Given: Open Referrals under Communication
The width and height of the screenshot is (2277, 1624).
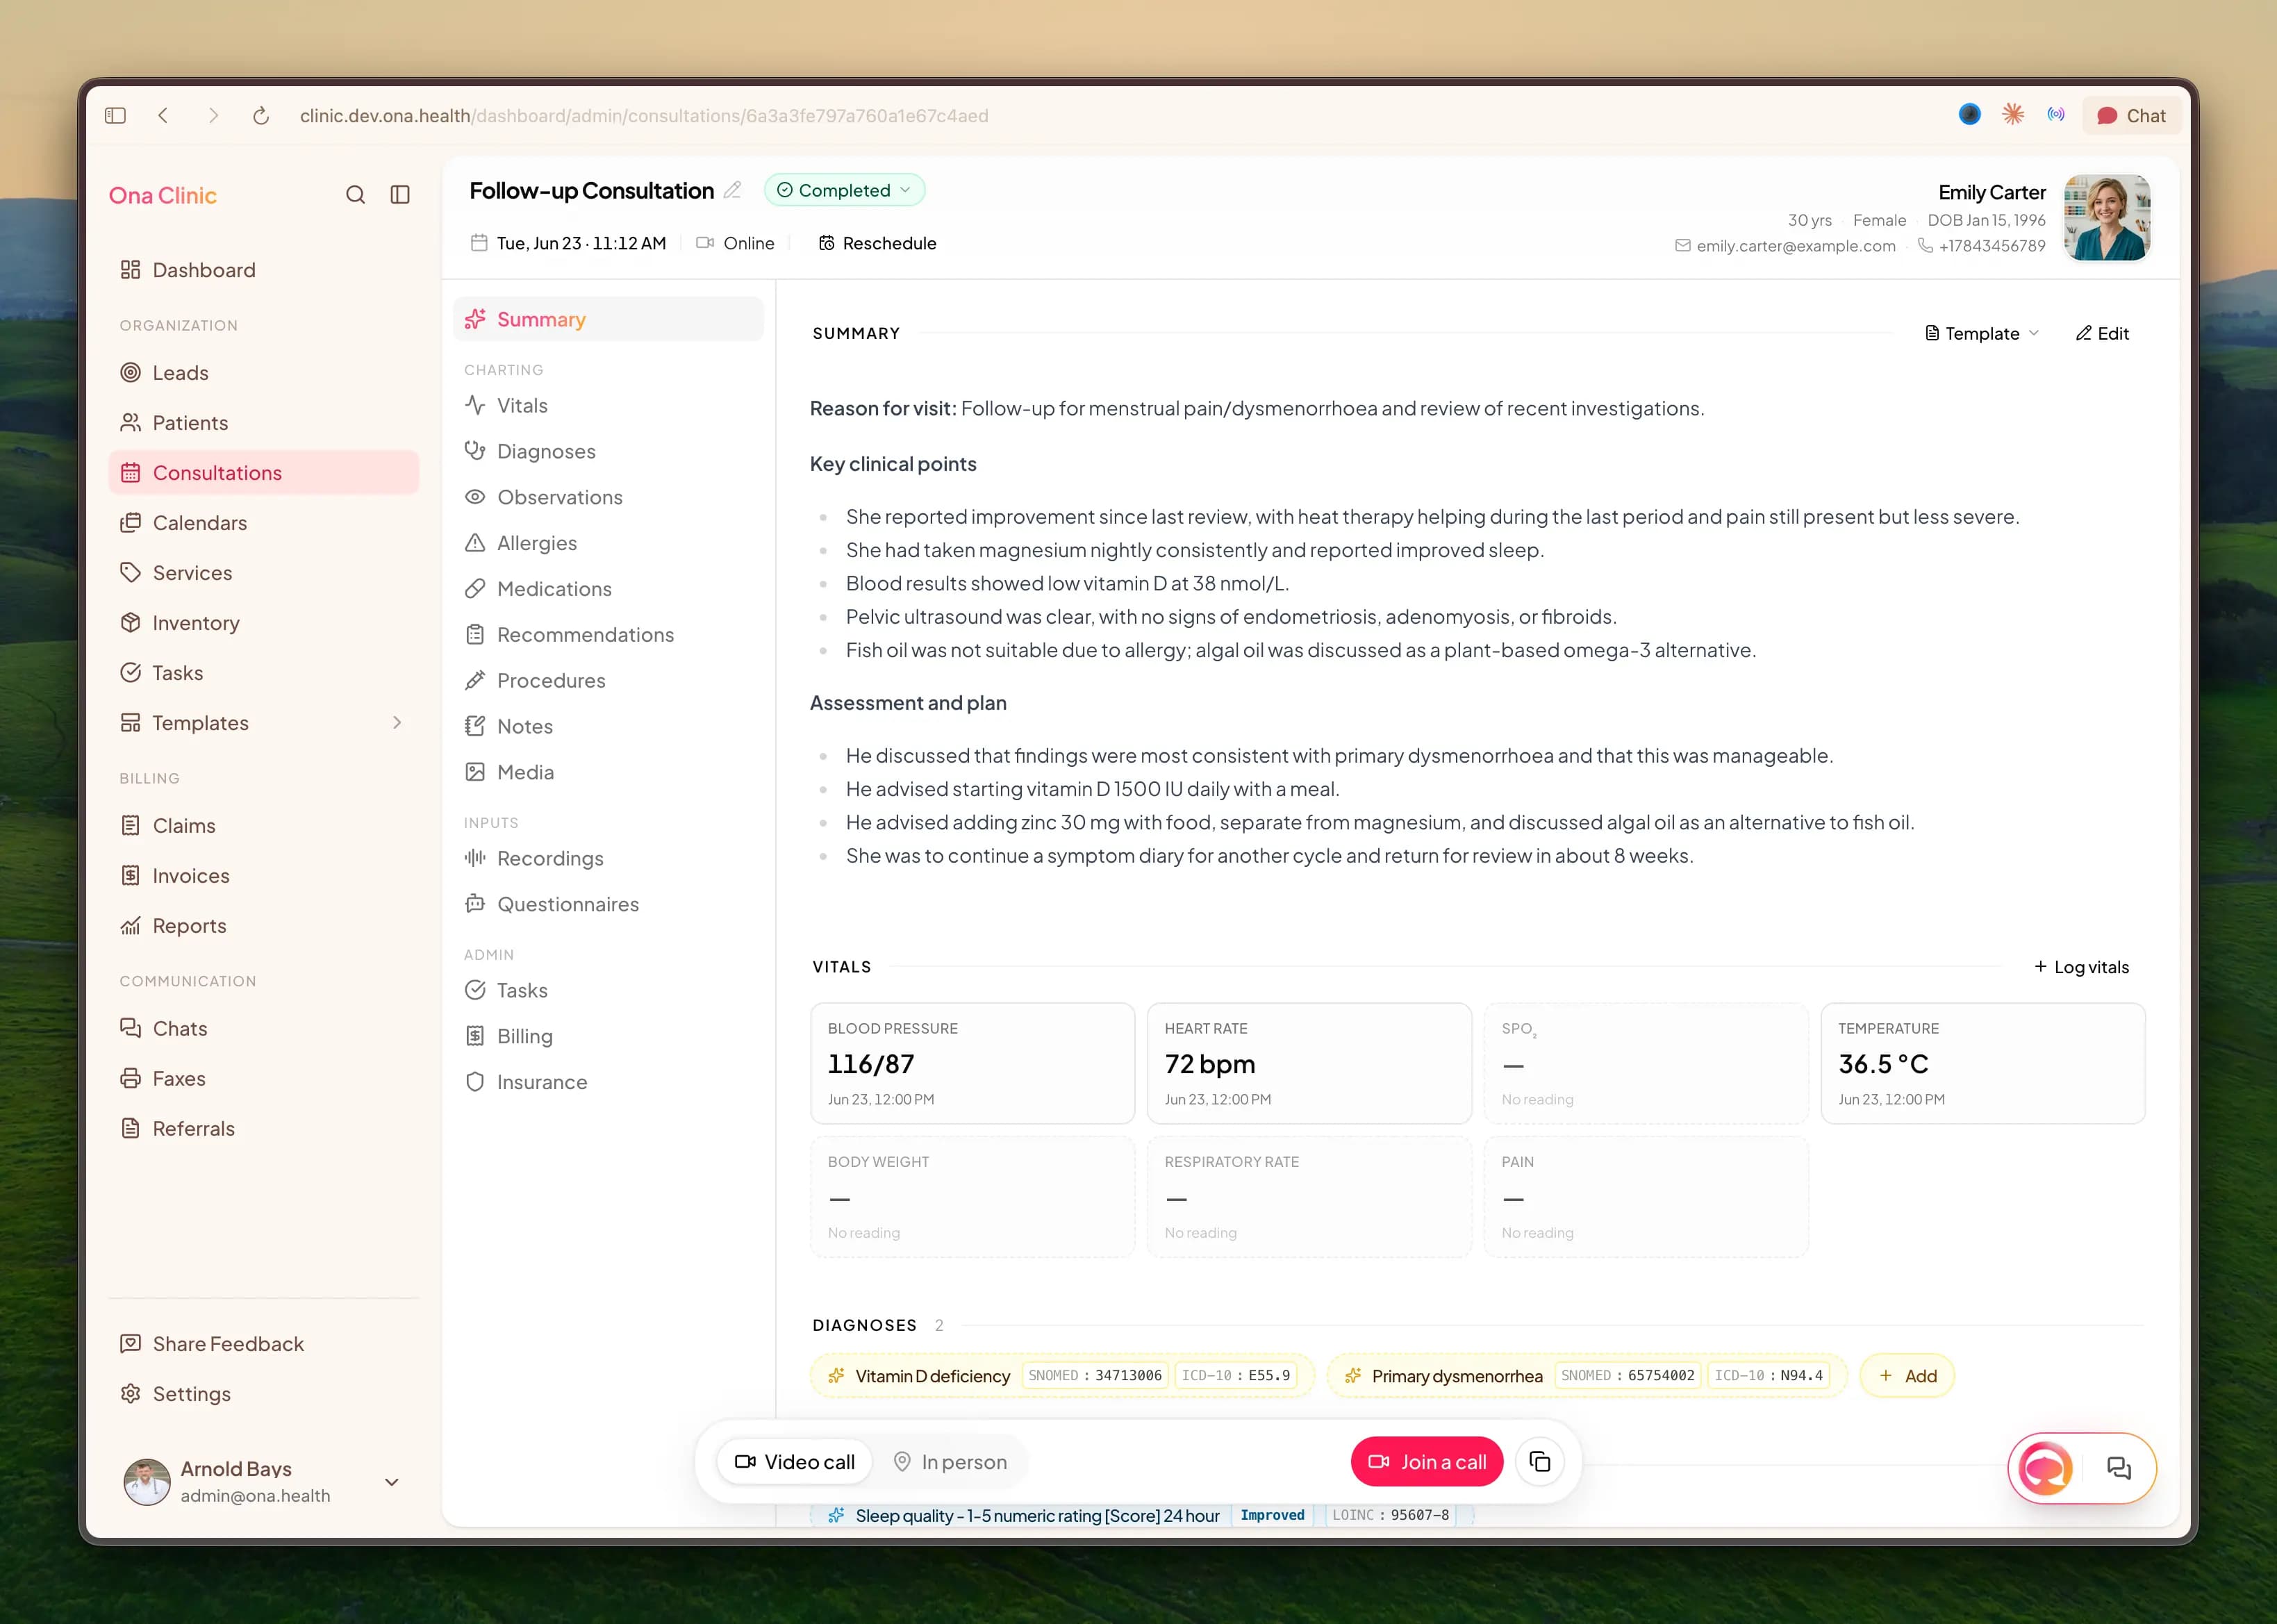Looking at the screenshot, I should point(264,1129).
